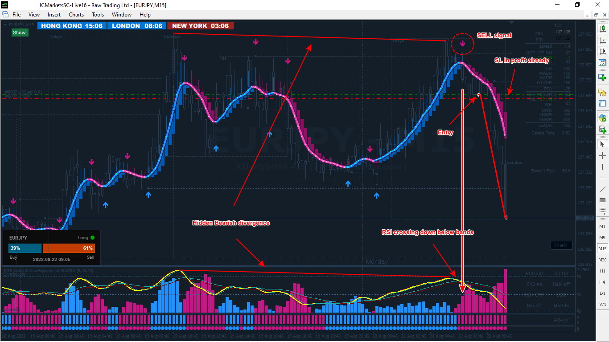Click the orange 61% Sell sentiment bar
The image size is (609, 342).
tap(69, 248)
